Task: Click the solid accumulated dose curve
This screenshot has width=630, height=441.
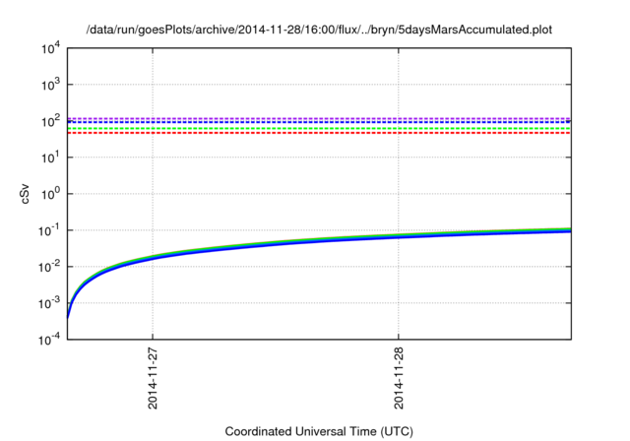Action: coord(319,240)
